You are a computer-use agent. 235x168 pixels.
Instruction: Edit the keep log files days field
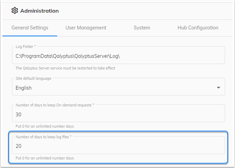pyautogui.click(x=119, y=145)
